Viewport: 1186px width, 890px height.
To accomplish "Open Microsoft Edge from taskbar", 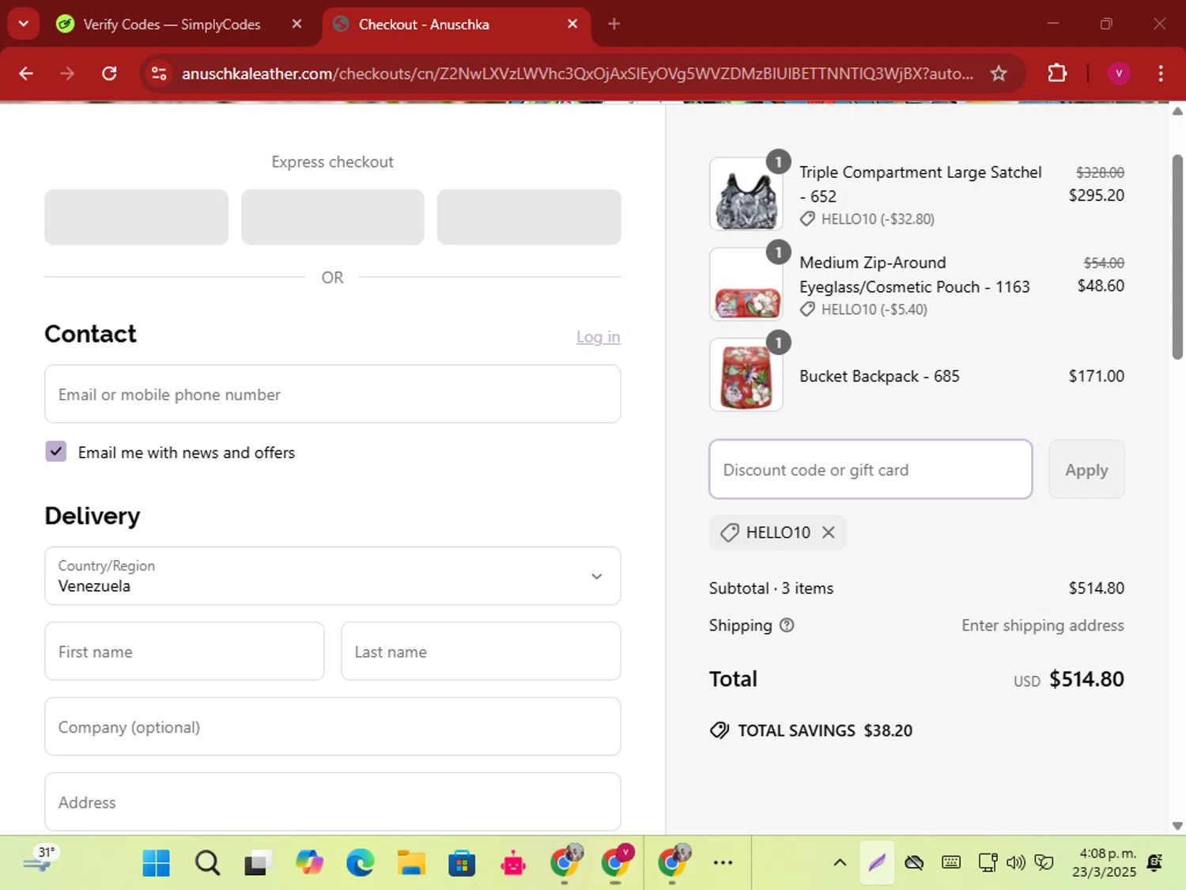I will 360,863.
